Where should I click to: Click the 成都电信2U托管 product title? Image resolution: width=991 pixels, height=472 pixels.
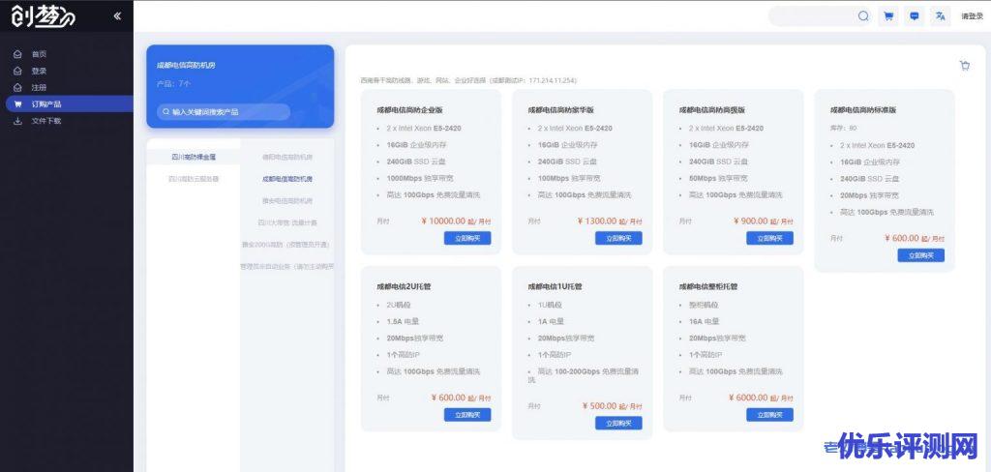[404, 287]
